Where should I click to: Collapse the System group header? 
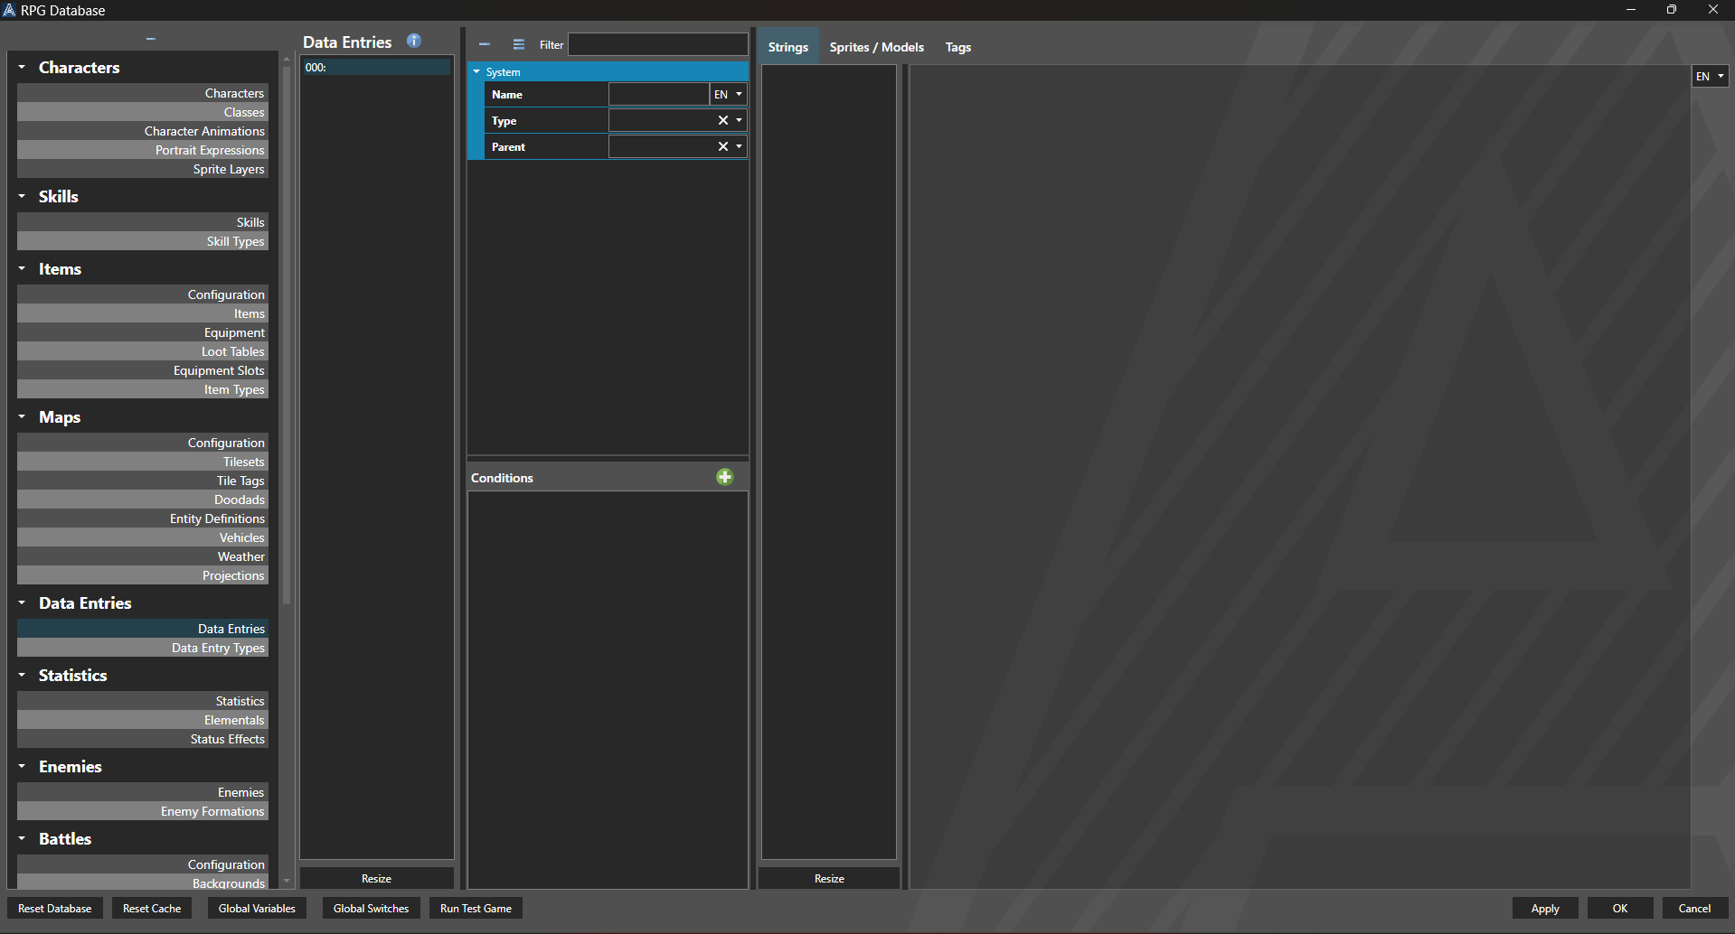point(477,71)
